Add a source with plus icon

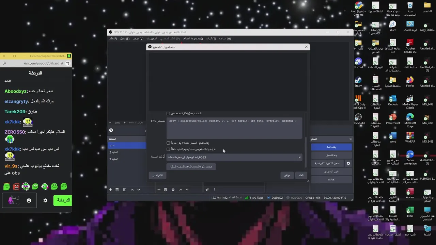[159, 190]
